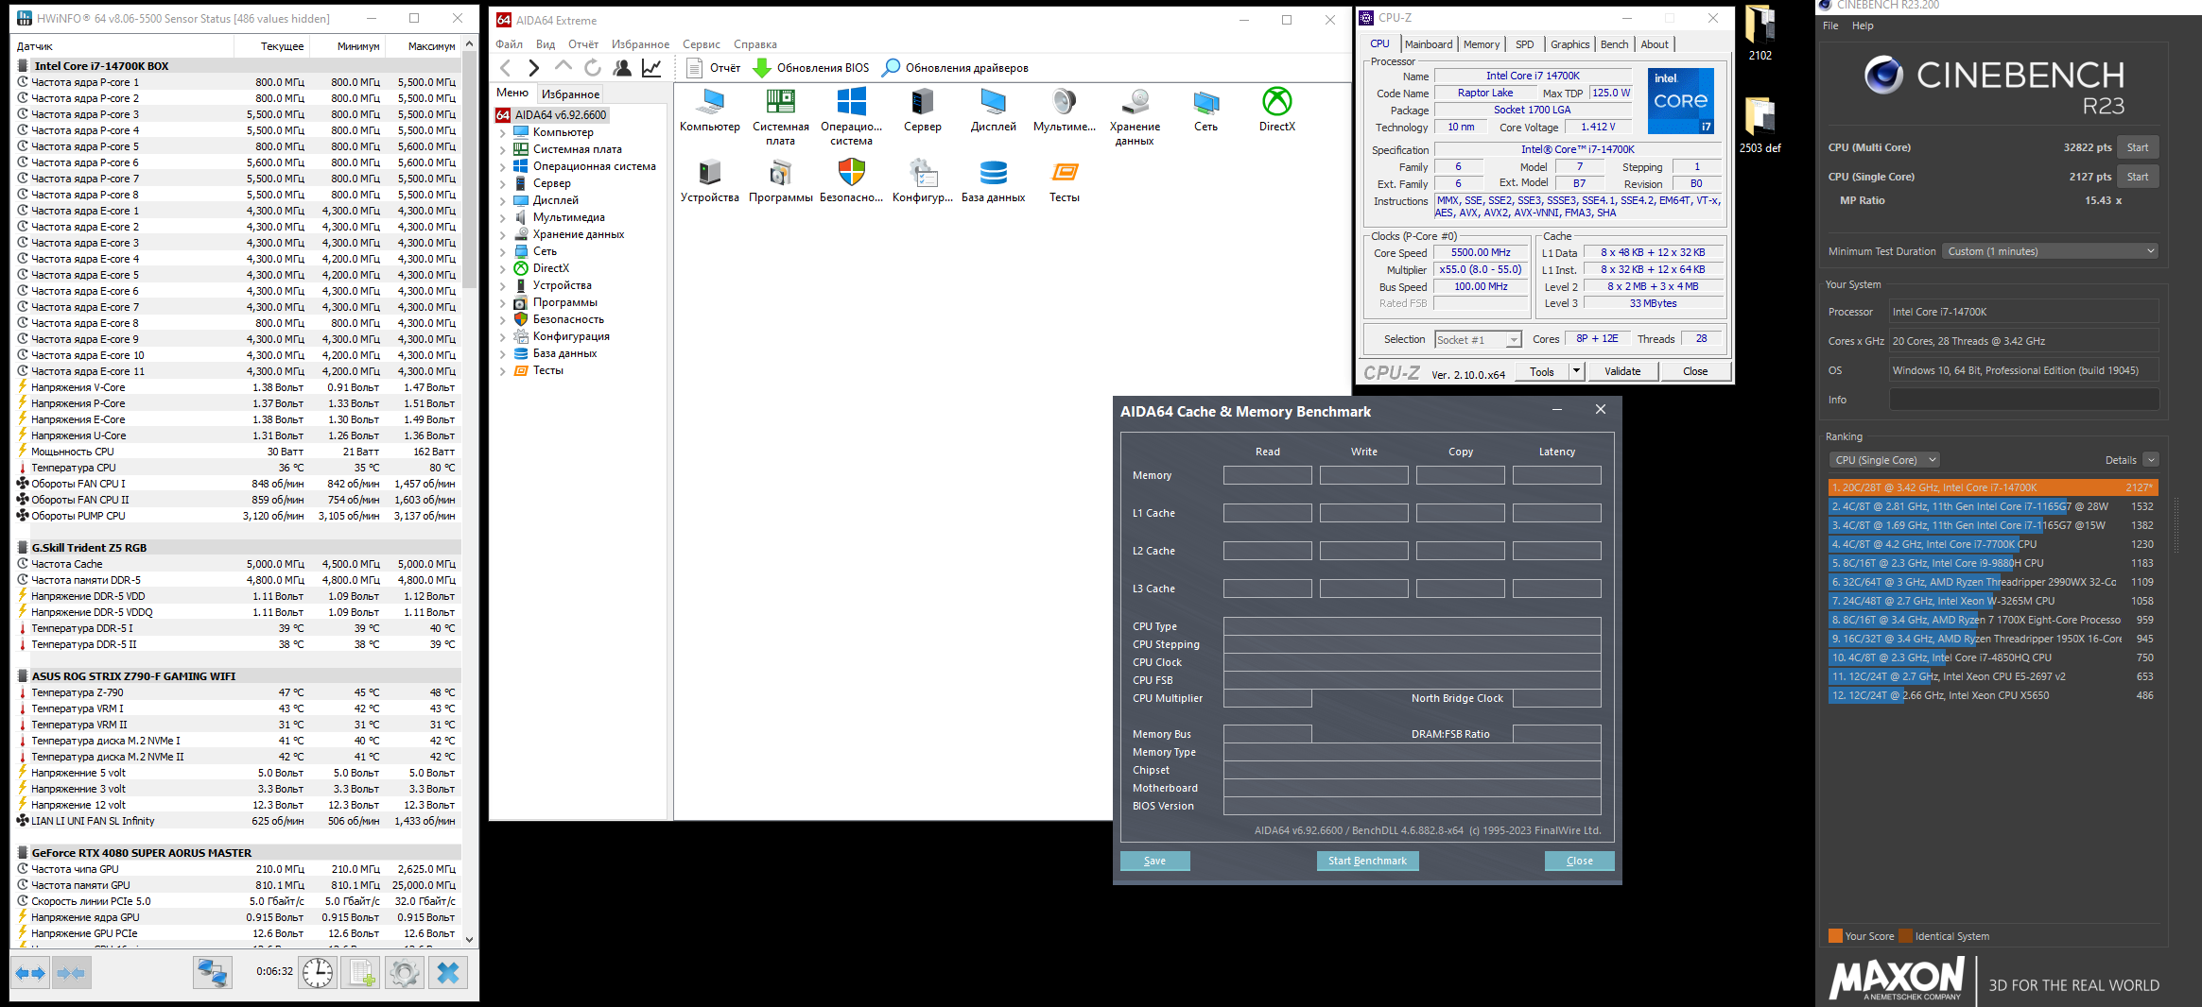Open Cinebench ranking CPU (Single Core) dropdown
The width and height of the screenshot is (2202, 1007).
[1884, 460]
